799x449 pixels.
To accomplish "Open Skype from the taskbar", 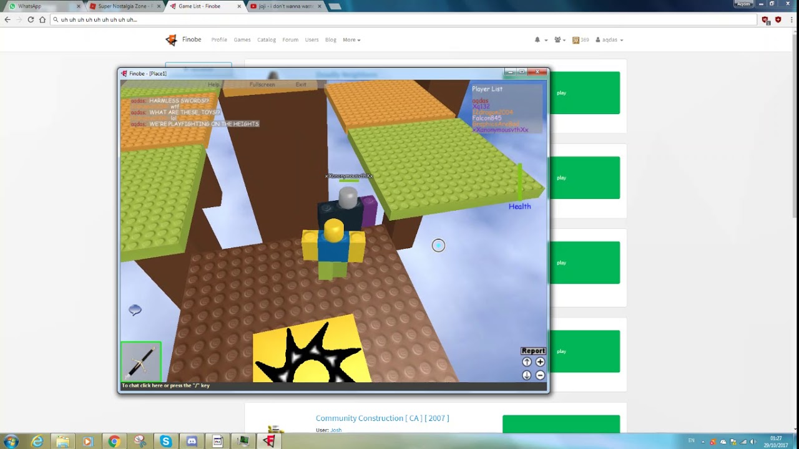I will pyautogui.click(x=166, y=442).
